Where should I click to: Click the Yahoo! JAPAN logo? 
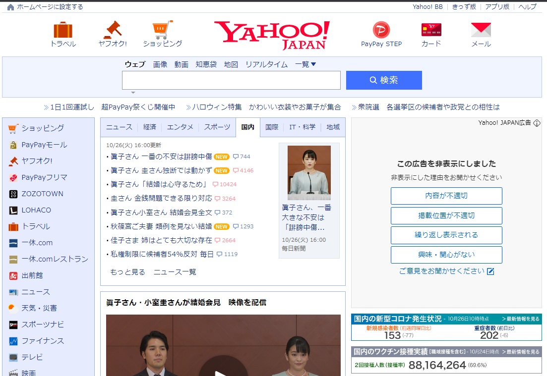(272, 35)
